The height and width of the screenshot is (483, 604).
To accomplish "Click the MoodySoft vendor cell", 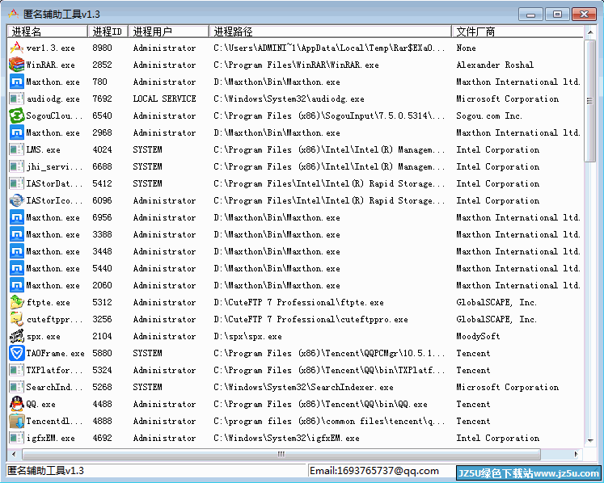I will click(478, 336).
